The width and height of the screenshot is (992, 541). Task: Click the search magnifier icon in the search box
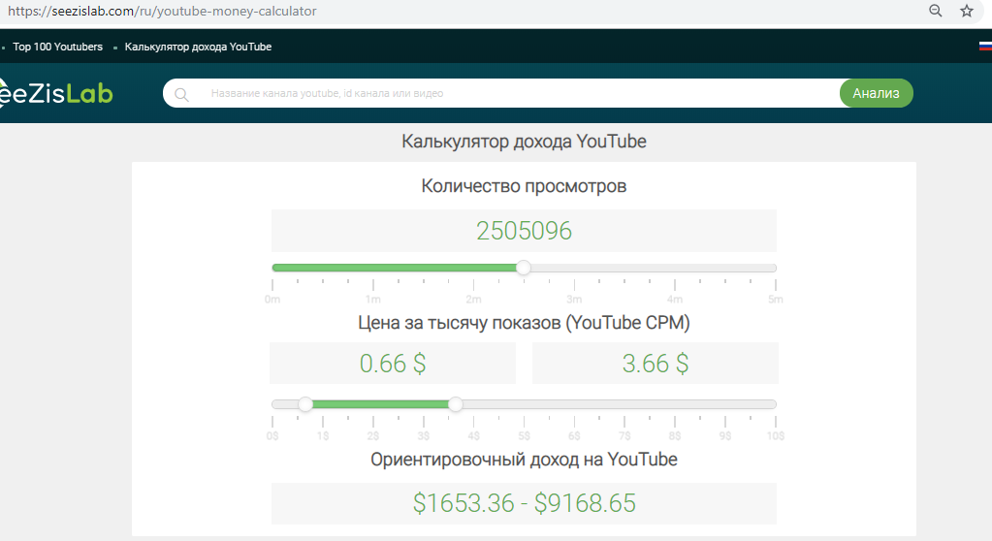[x=181, y=95]
